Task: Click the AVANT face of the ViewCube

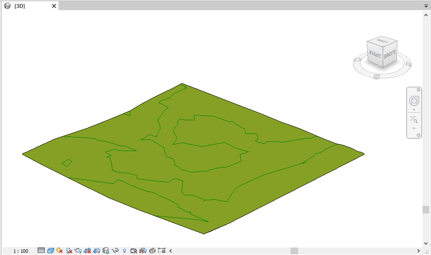Action: pyautogui.click(x=375, y=54)
